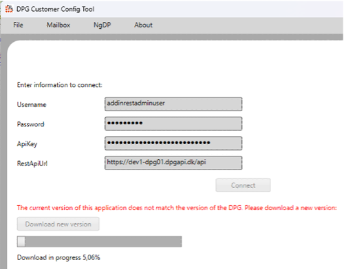
Task: Click the red version mismatch warning text
Action: [177, 208]
